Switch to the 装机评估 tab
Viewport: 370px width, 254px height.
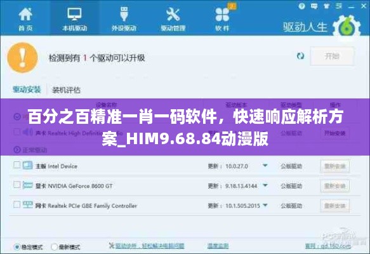coord(66,90)
